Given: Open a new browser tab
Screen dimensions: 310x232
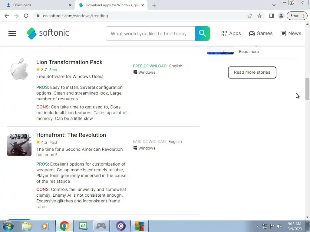Looking at the screenshot, I should [x=154, y=5].
